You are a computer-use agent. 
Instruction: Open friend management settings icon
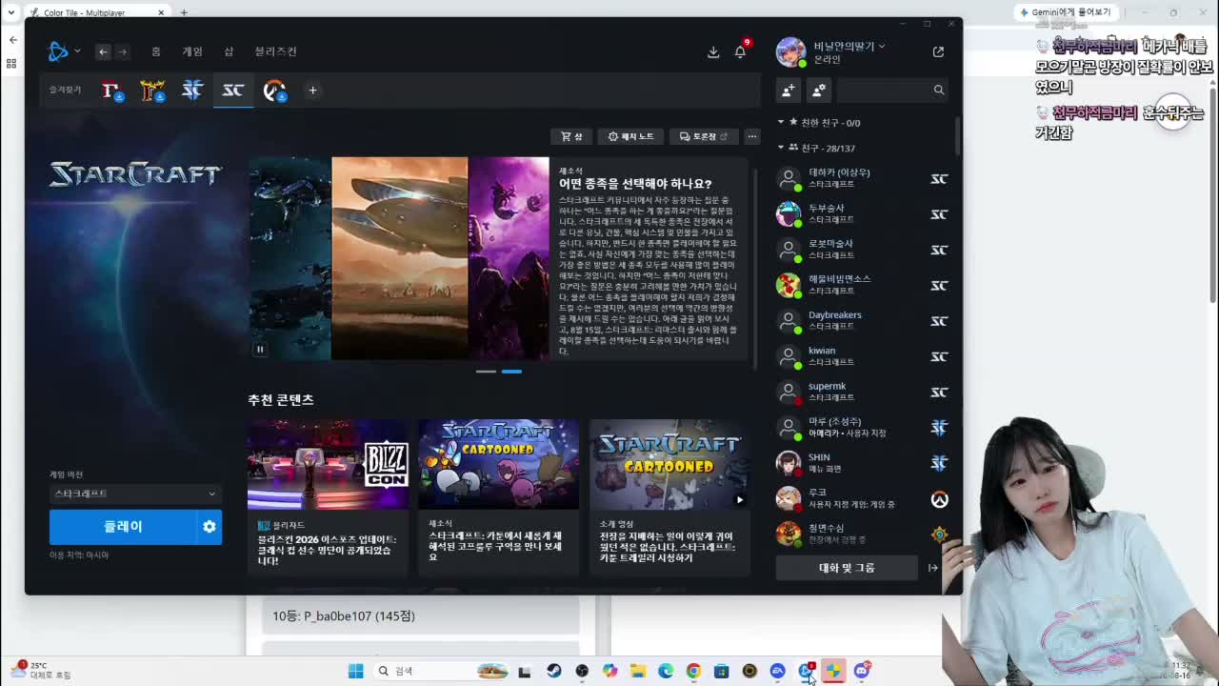[819, 90]
